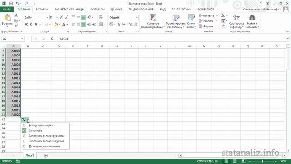Image resolution: width=291 pixels, height=164 pixels.
Task: Click the macro record icon in status bar
Action: [18, 161]
